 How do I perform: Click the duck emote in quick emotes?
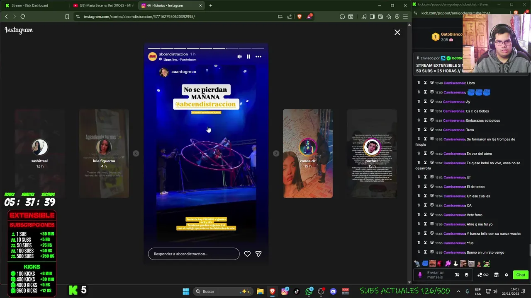pyautogui.click(x=455, y=264)
